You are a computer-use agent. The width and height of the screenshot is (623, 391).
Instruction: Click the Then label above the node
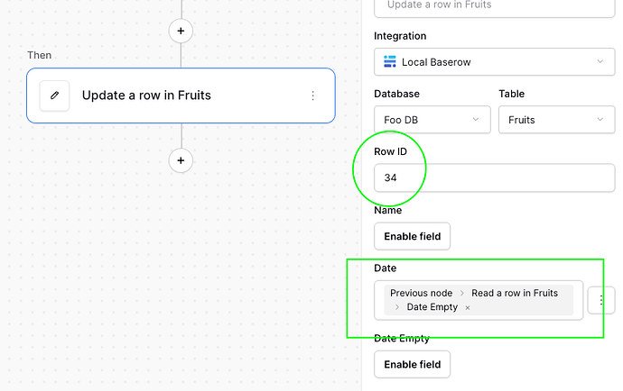tap(40, 55)
